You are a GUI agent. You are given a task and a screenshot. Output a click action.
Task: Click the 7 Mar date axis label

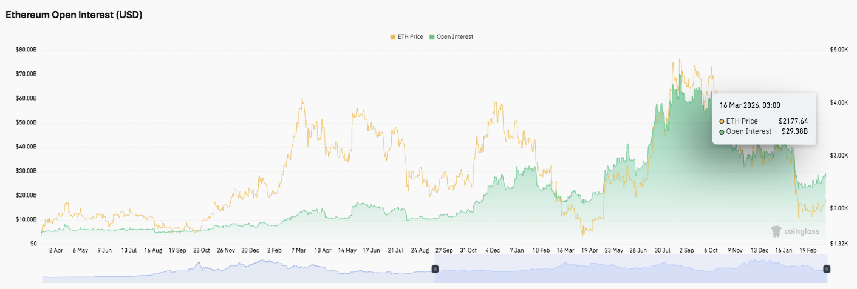coord(299,250)
